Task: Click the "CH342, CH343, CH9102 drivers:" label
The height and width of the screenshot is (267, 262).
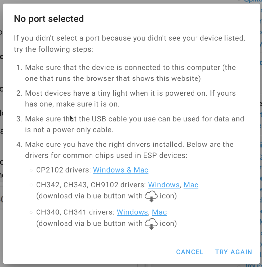Action: click(x=91, y=185)
